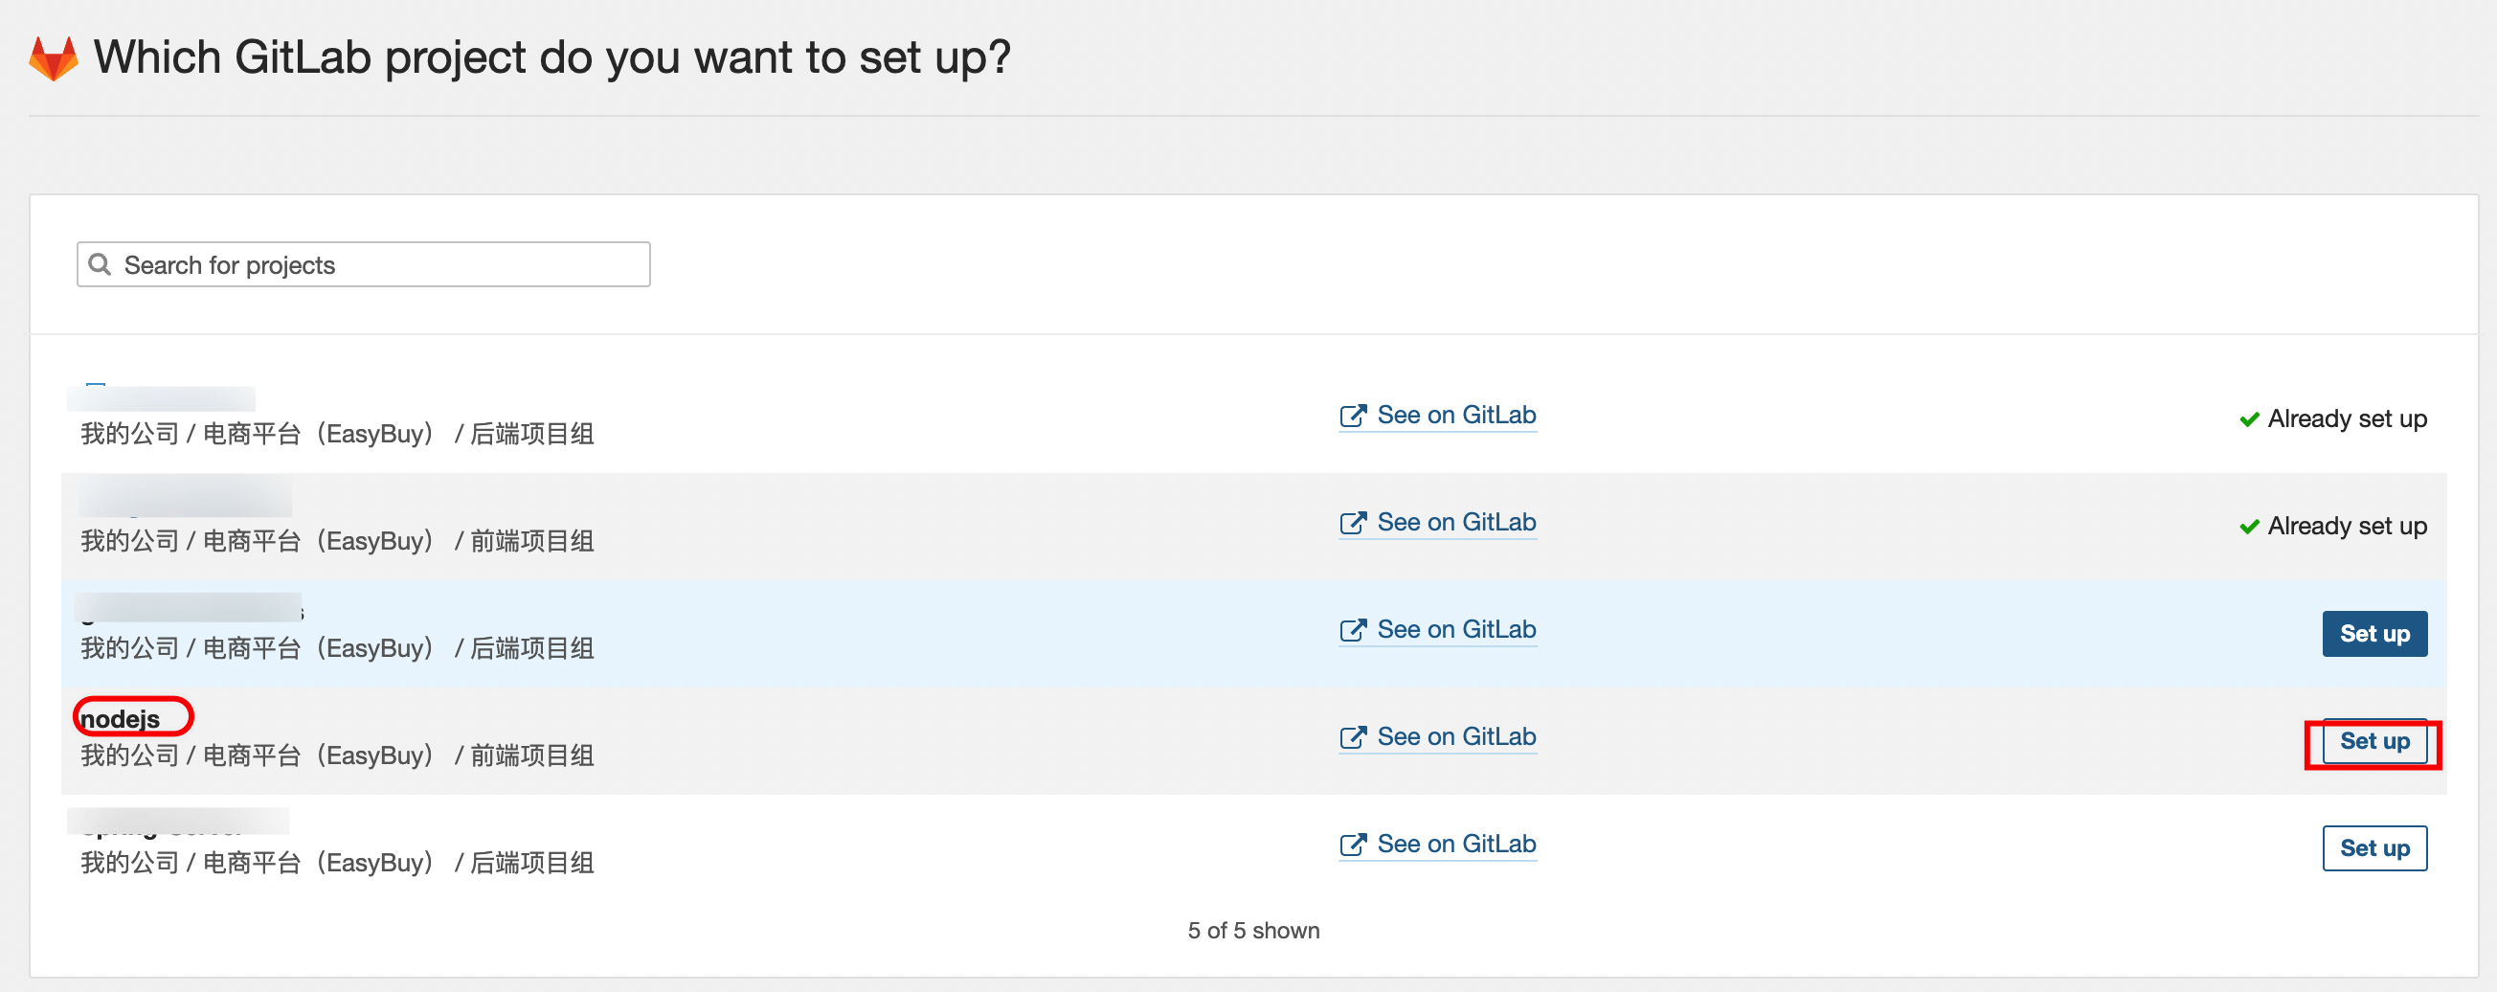The image size is (2497, 992).
Task: Select the nodejs project name
Action: pos(122,718)
